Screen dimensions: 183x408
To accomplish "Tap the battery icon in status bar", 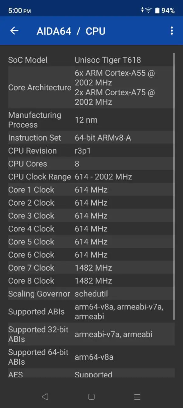I will pyautogui.click(x=157, y=11).
